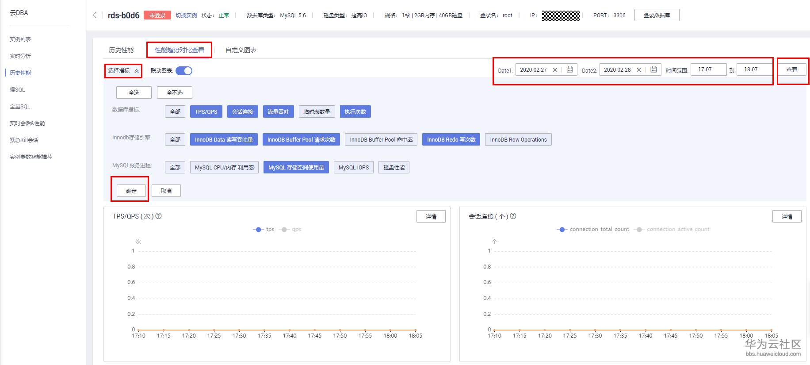Enable InnoDB Buffer Pool 命中率 metric
Viewport: 810px width, 365px height.
381,139
